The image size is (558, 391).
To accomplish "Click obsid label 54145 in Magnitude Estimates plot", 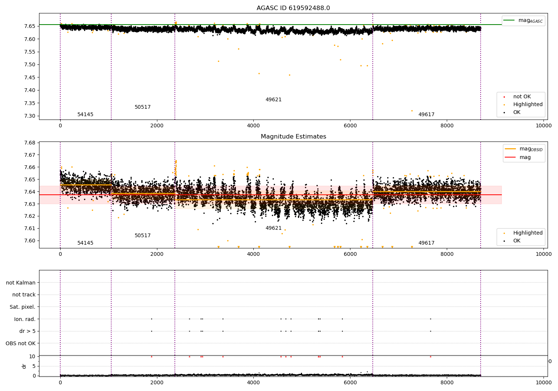I will tap(85, 243).
